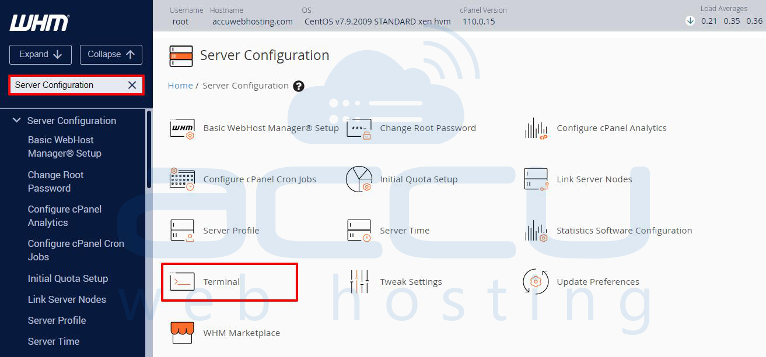Click the load averages download arrow
The height and width of the screenshot is (357, 766).
coord(690,20)
